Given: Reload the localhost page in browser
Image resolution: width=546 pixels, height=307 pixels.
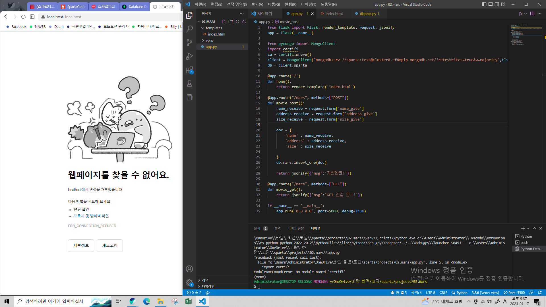Looking at the screenshot, I should [24, 17].
